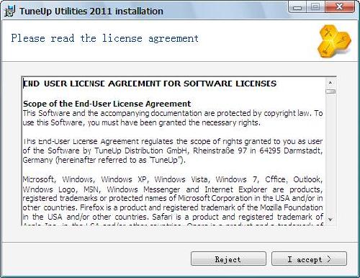This screenshot has width=360, height=278.
Task: Click the yellow TuneUp hexagon logo
Action: (x=334, y=41)
